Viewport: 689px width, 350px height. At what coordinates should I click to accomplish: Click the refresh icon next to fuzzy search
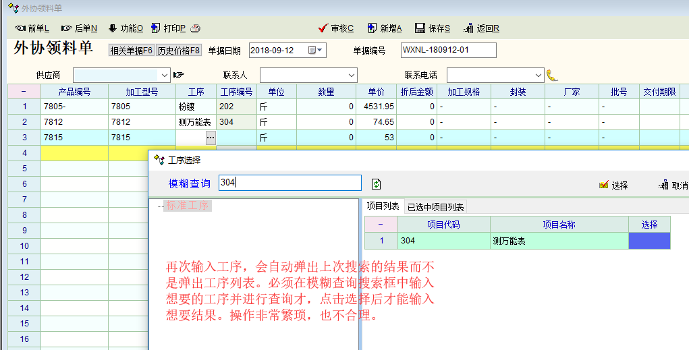pos(377,184)
